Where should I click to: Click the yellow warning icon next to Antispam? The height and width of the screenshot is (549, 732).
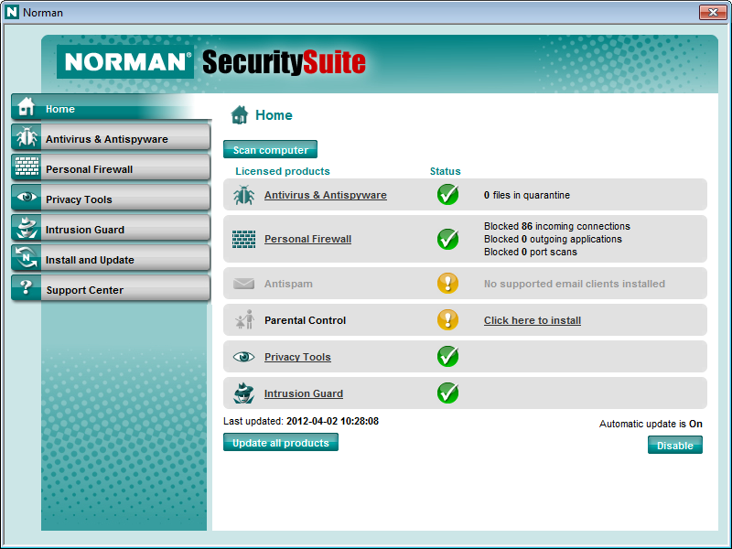coord(447,284)
